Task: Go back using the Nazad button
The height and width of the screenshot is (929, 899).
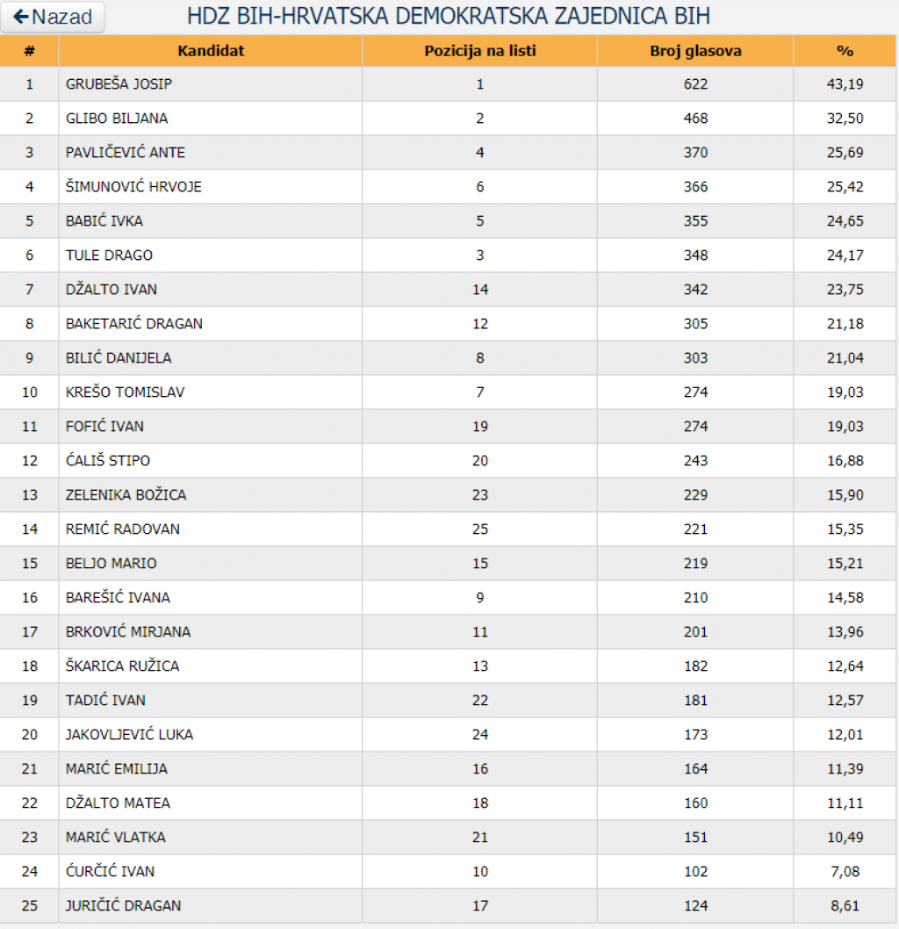Action: pos(53,17)
